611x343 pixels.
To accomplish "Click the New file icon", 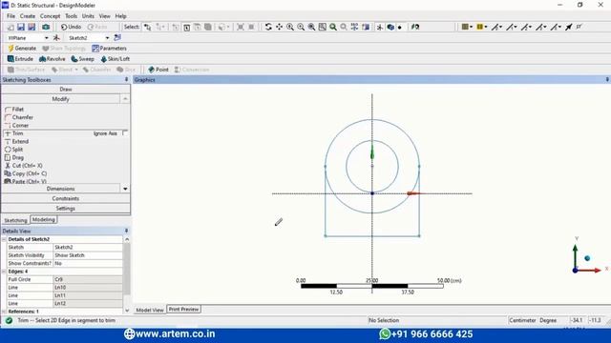I will (11, 27).
